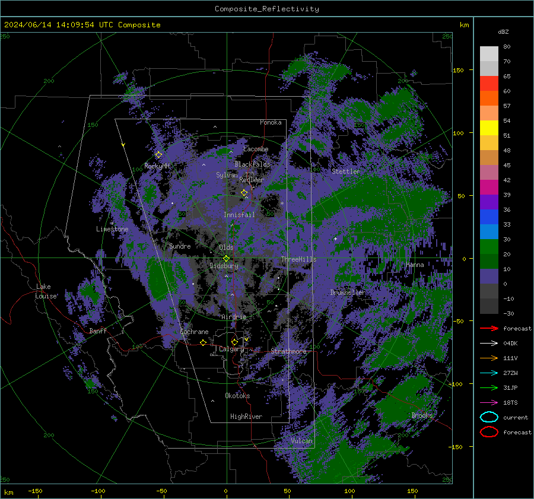Select the lightest gray swatch beside the 80 label
The width and height of the screenshot is (534, 499).
coord(489,54)
